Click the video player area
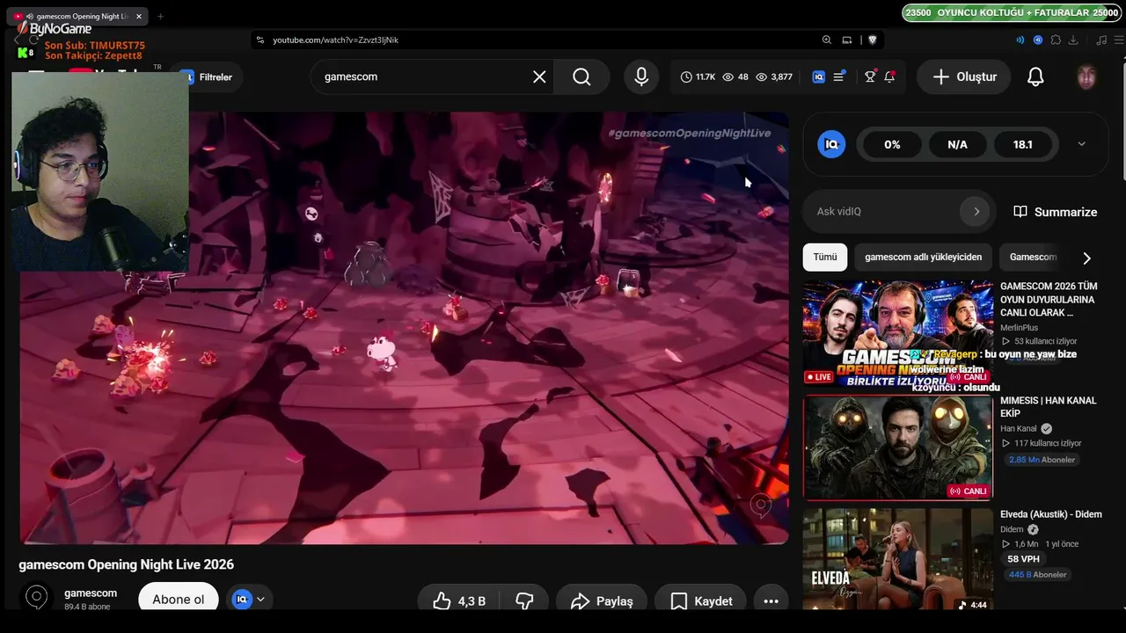1126x633 pixels. tap(404, 327)
